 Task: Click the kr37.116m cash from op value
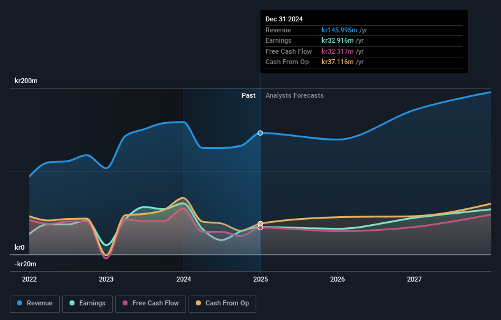point(337,62)
